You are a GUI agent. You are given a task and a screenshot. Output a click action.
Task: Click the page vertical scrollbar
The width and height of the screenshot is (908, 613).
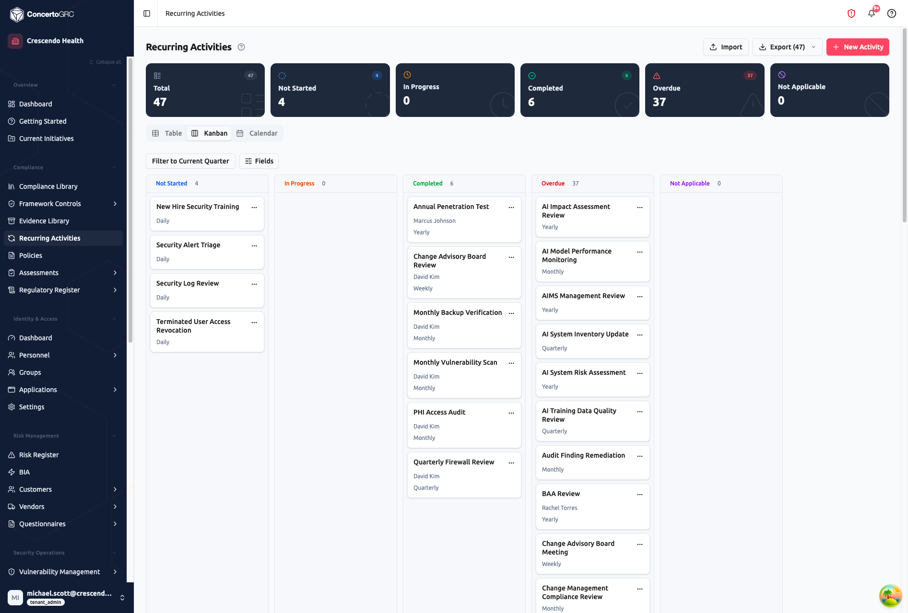(x=905, y=125)
